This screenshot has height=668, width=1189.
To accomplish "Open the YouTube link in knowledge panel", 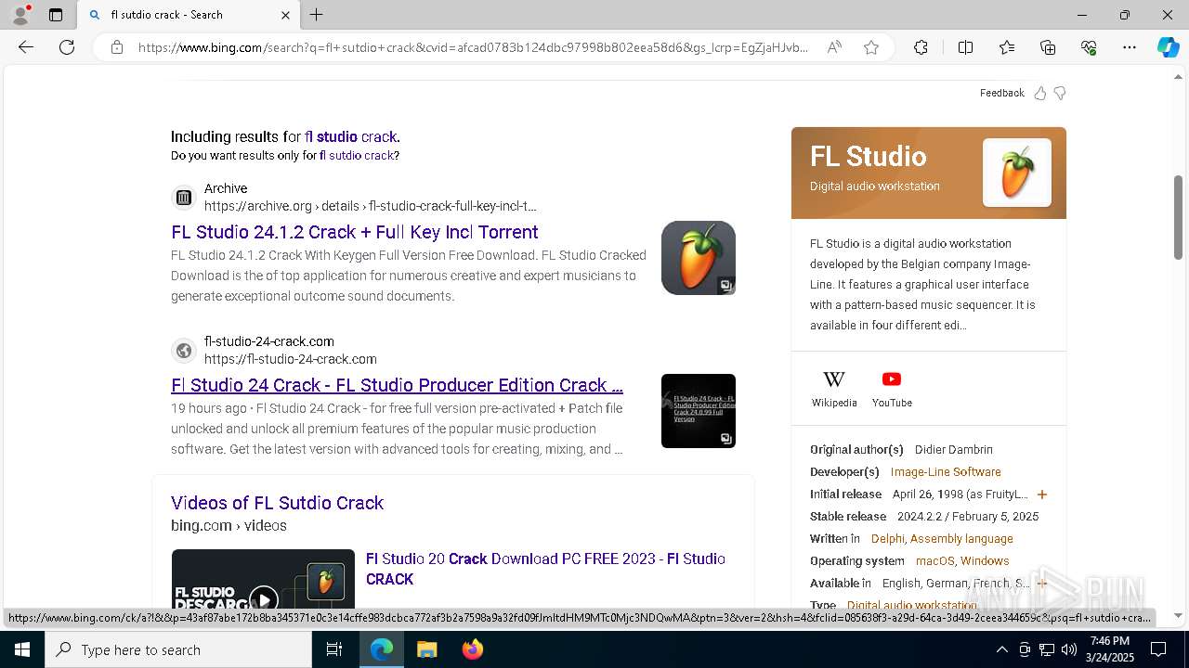I will point(892,389).
